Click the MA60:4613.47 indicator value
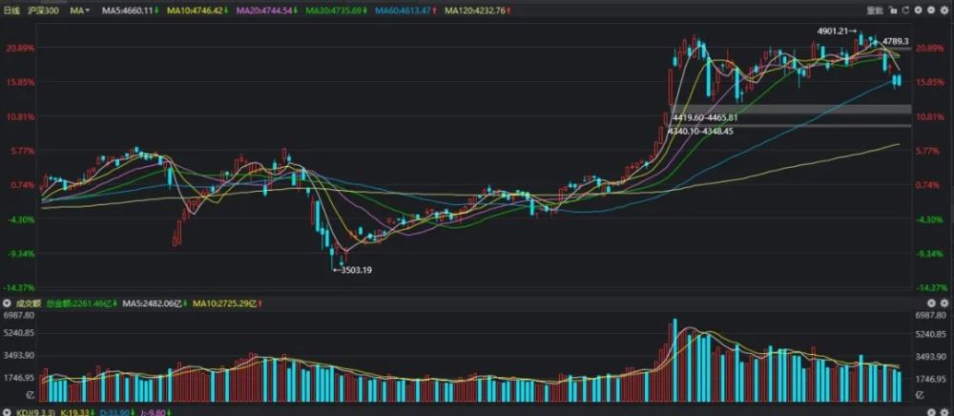The height and width of the screenshot is (416, 954). pyautogui.click(x=403, y=10)
